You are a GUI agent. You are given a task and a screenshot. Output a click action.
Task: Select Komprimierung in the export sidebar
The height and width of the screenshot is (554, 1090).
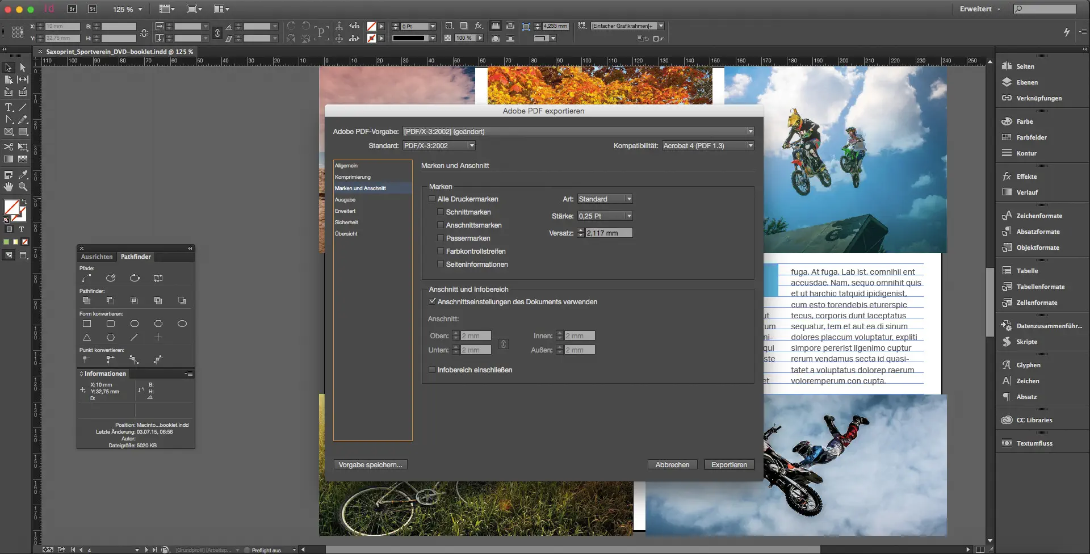coord(353,177)
